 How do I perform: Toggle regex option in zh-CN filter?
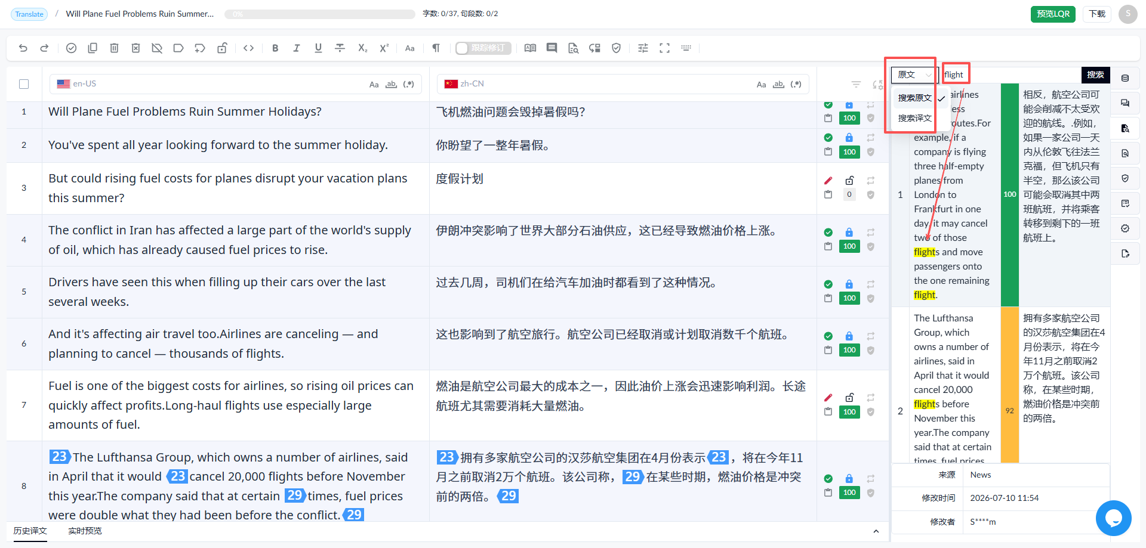tap(796, 85)
